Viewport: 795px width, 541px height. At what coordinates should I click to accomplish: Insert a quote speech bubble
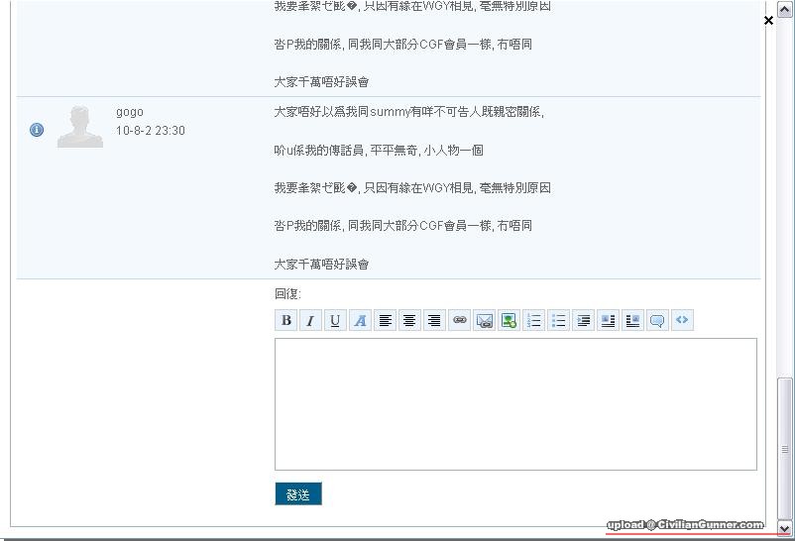[656, 320]
